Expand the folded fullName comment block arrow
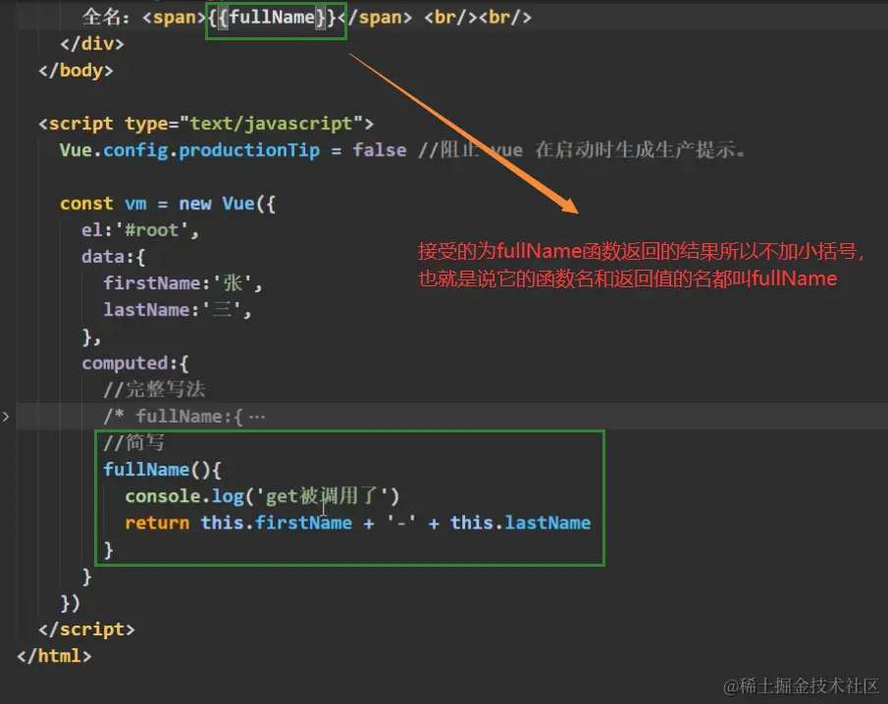The width and height of the screenshot is (888, 704). [6, 417]
